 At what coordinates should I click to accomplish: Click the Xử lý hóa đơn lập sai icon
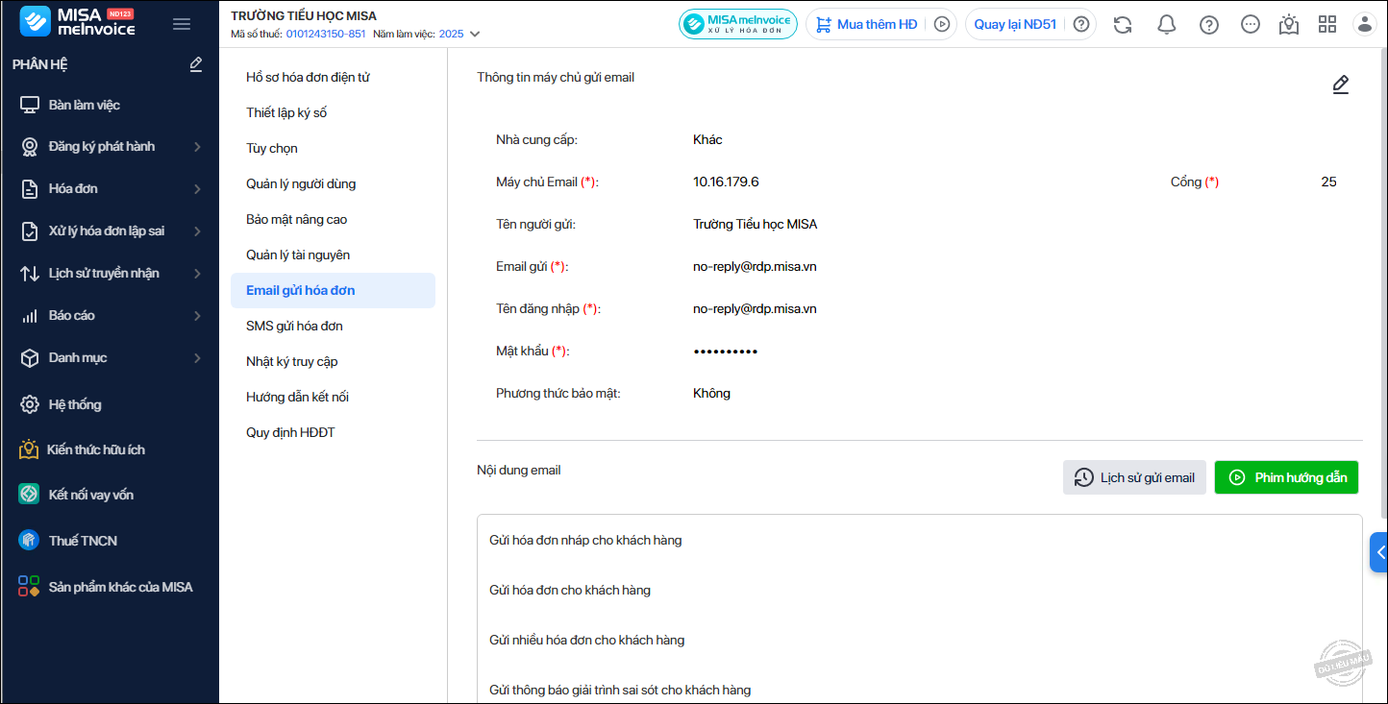[x=30, y=231]
